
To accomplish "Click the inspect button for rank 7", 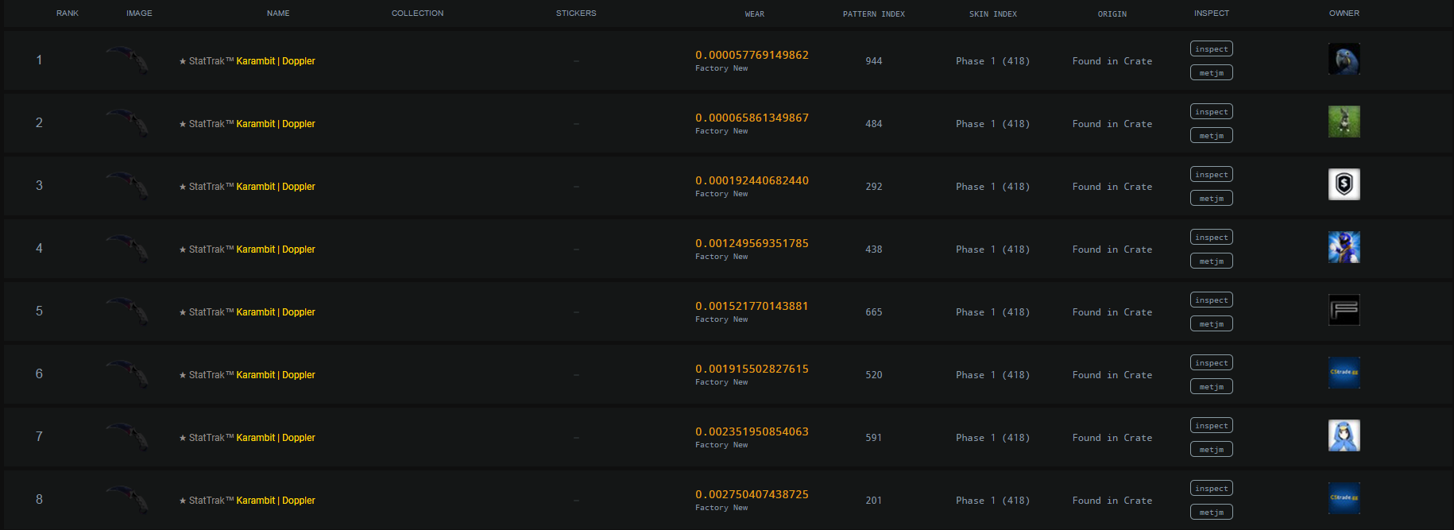I will [1211, 426].
